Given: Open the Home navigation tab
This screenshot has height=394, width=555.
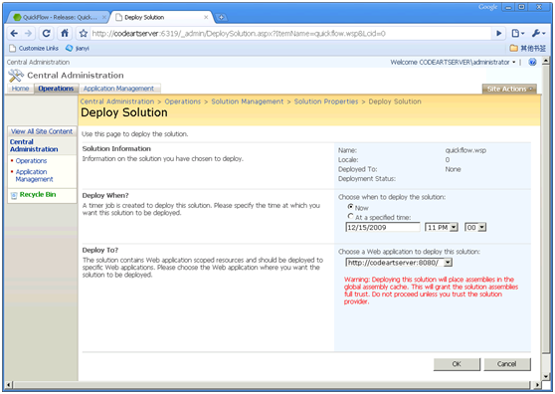Looking at the screenshot, I should point(20,89).
